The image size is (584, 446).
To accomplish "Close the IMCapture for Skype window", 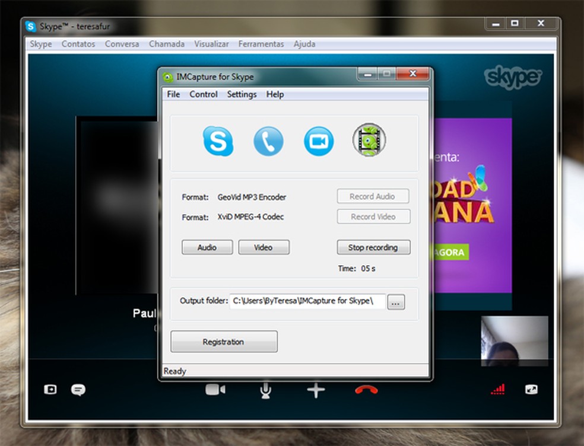I will click(412, 74).
